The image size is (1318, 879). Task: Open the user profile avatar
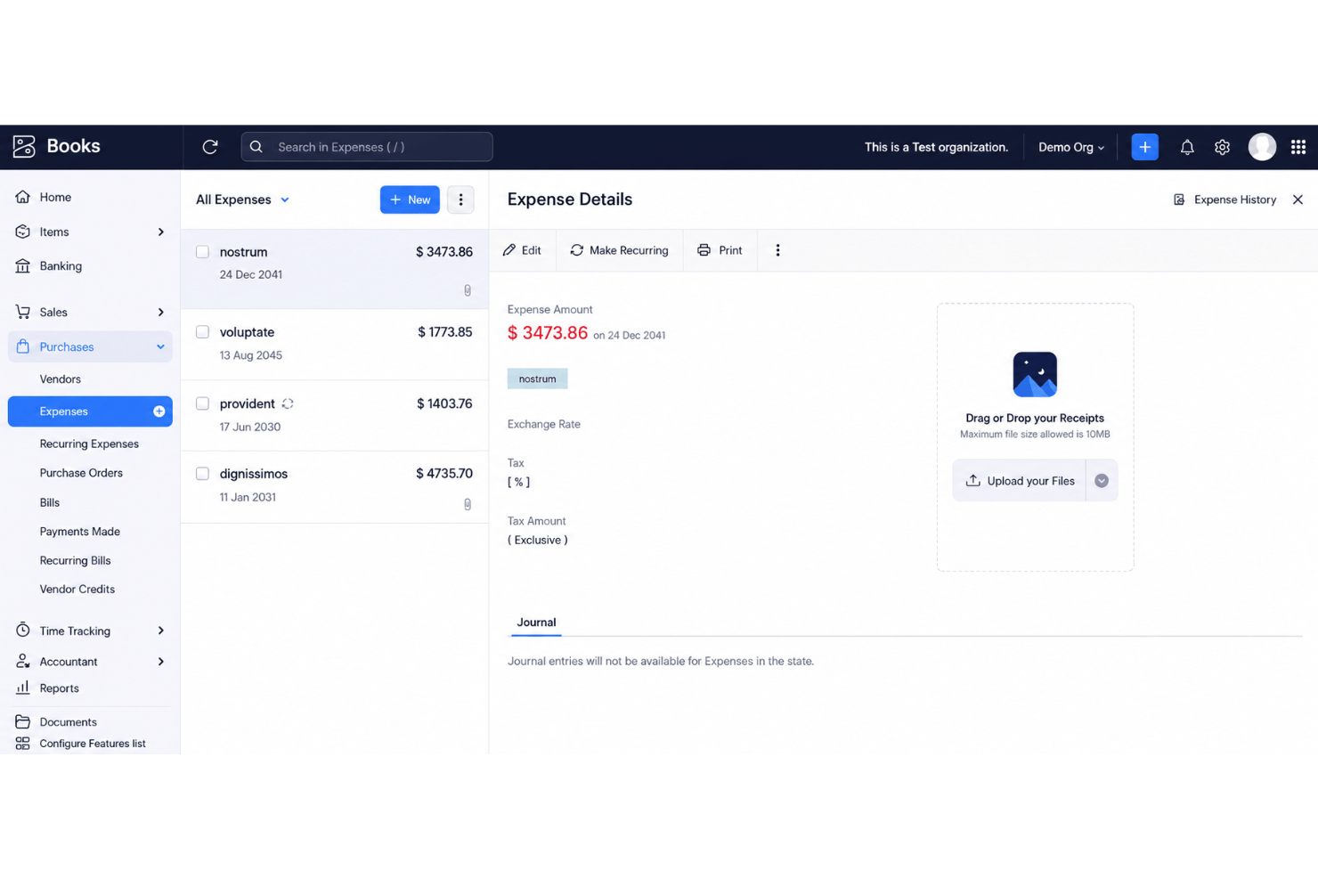coord(1262,147)
